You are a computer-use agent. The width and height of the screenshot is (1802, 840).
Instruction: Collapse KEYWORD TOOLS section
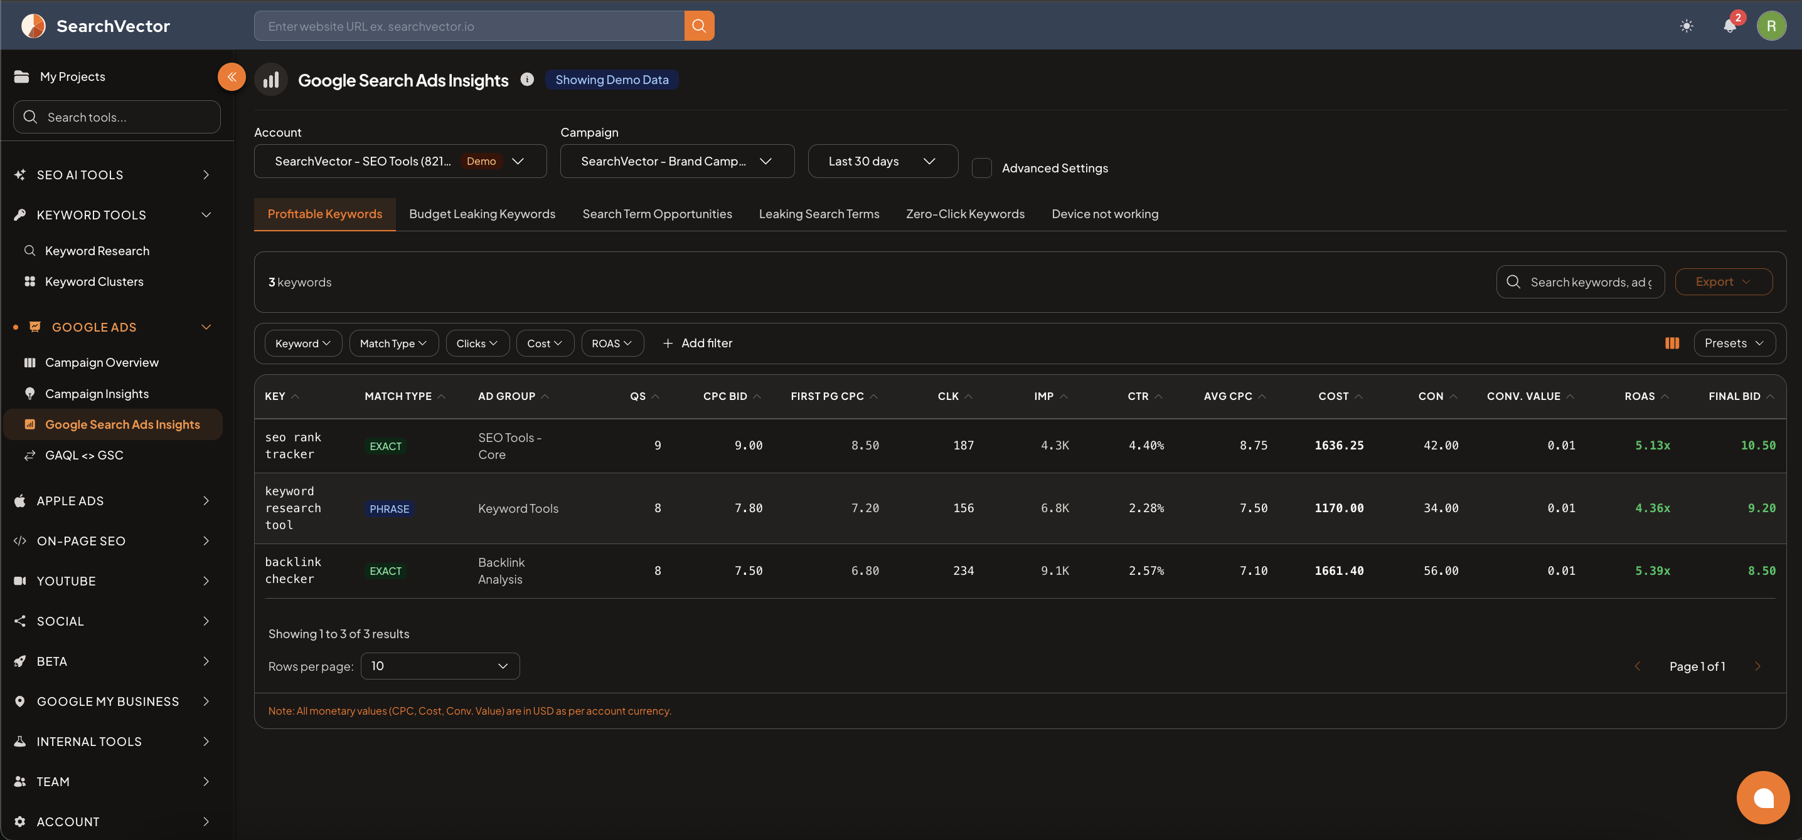click(x=112, y=215)
